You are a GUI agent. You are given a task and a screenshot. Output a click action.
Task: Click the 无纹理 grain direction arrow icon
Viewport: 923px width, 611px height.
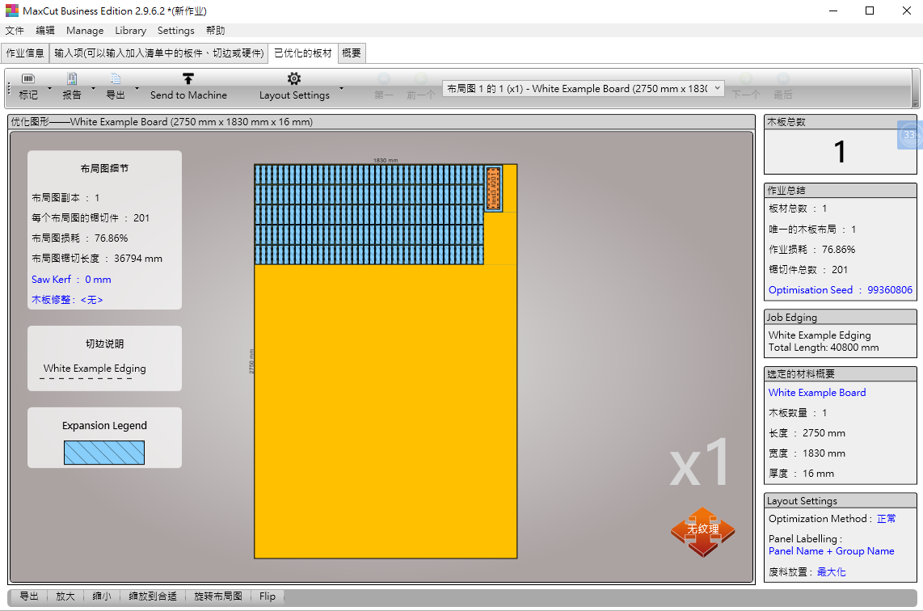click(702, 531)
